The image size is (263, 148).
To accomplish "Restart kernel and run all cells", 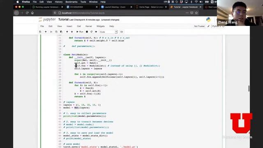I will (x=96, y=32).
